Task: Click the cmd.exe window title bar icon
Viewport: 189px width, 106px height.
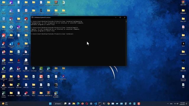Action: [32, 17]
